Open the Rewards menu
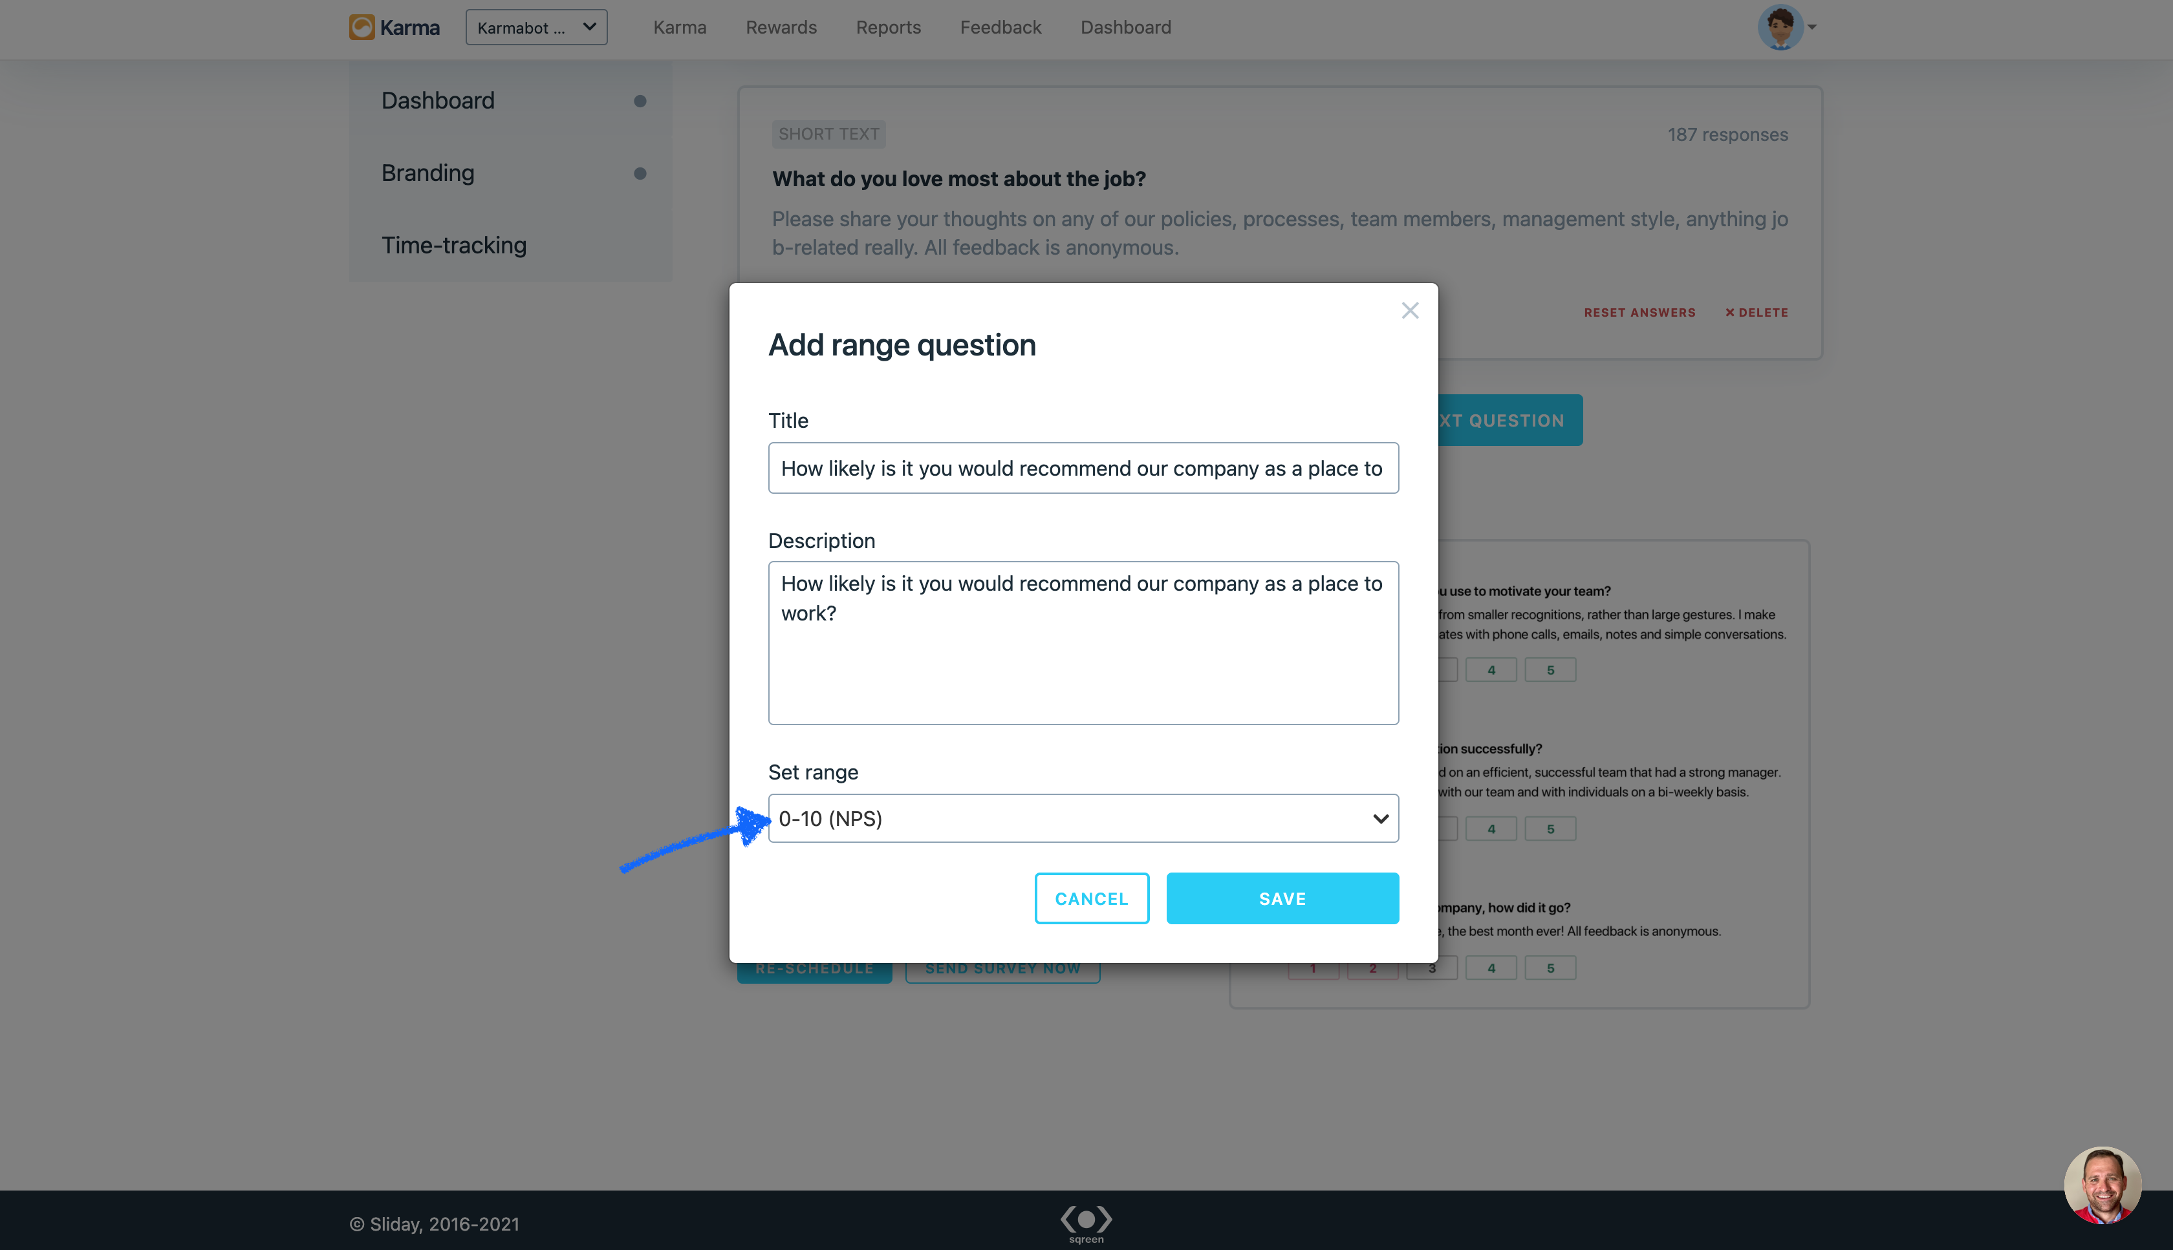This screenshot has height=1250, width=2173. [781, 28]
